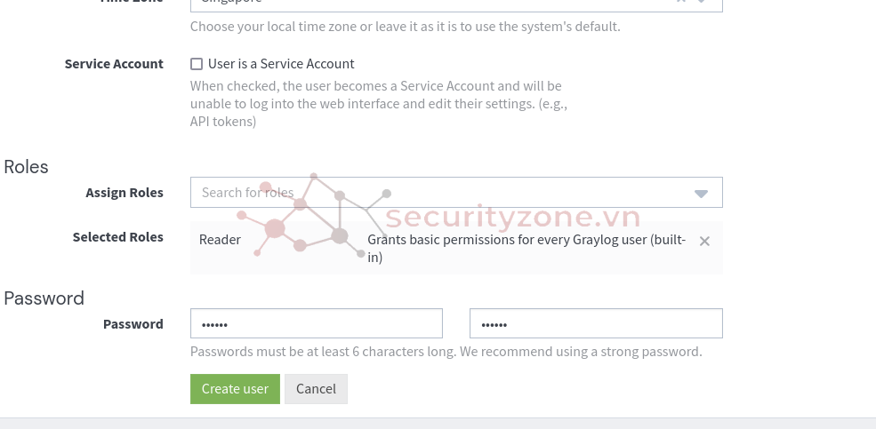Click the Reader role description text
Viewport: 876px width, 429px height.
526,248
